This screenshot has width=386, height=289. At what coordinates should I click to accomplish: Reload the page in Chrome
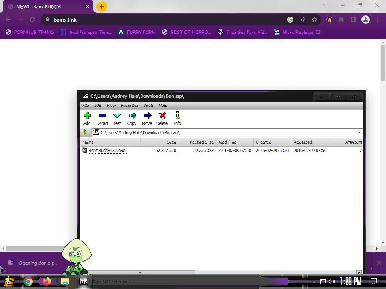coord(32,20)
